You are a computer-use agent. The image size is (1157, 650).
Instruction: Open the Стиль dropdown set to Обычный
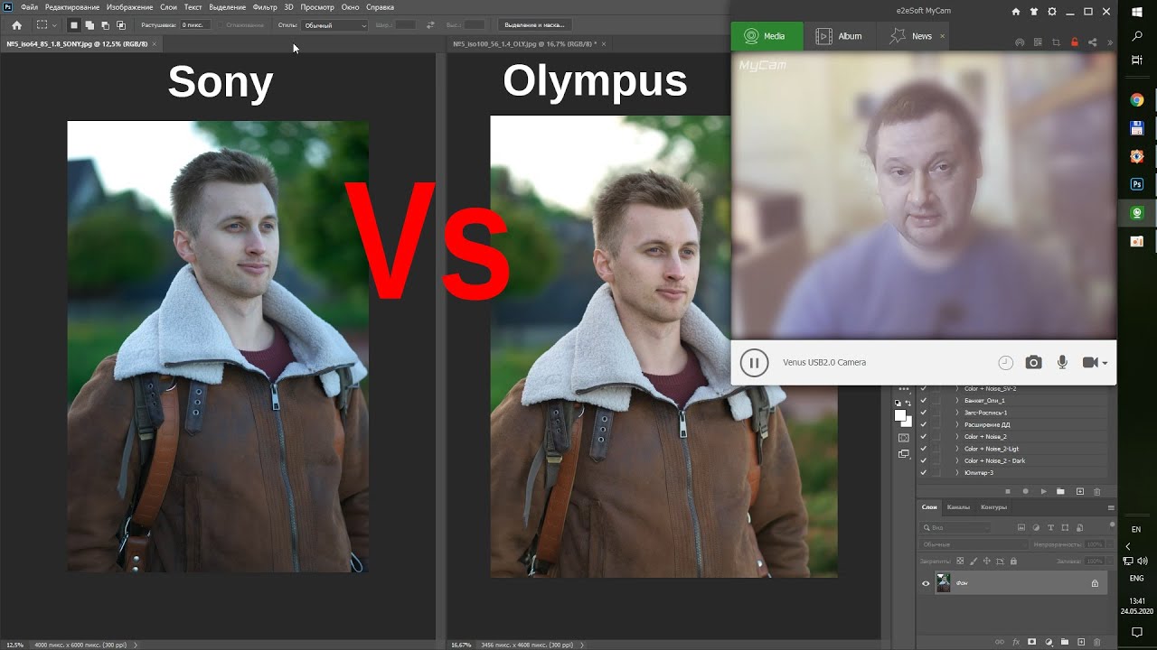[334, 25]
